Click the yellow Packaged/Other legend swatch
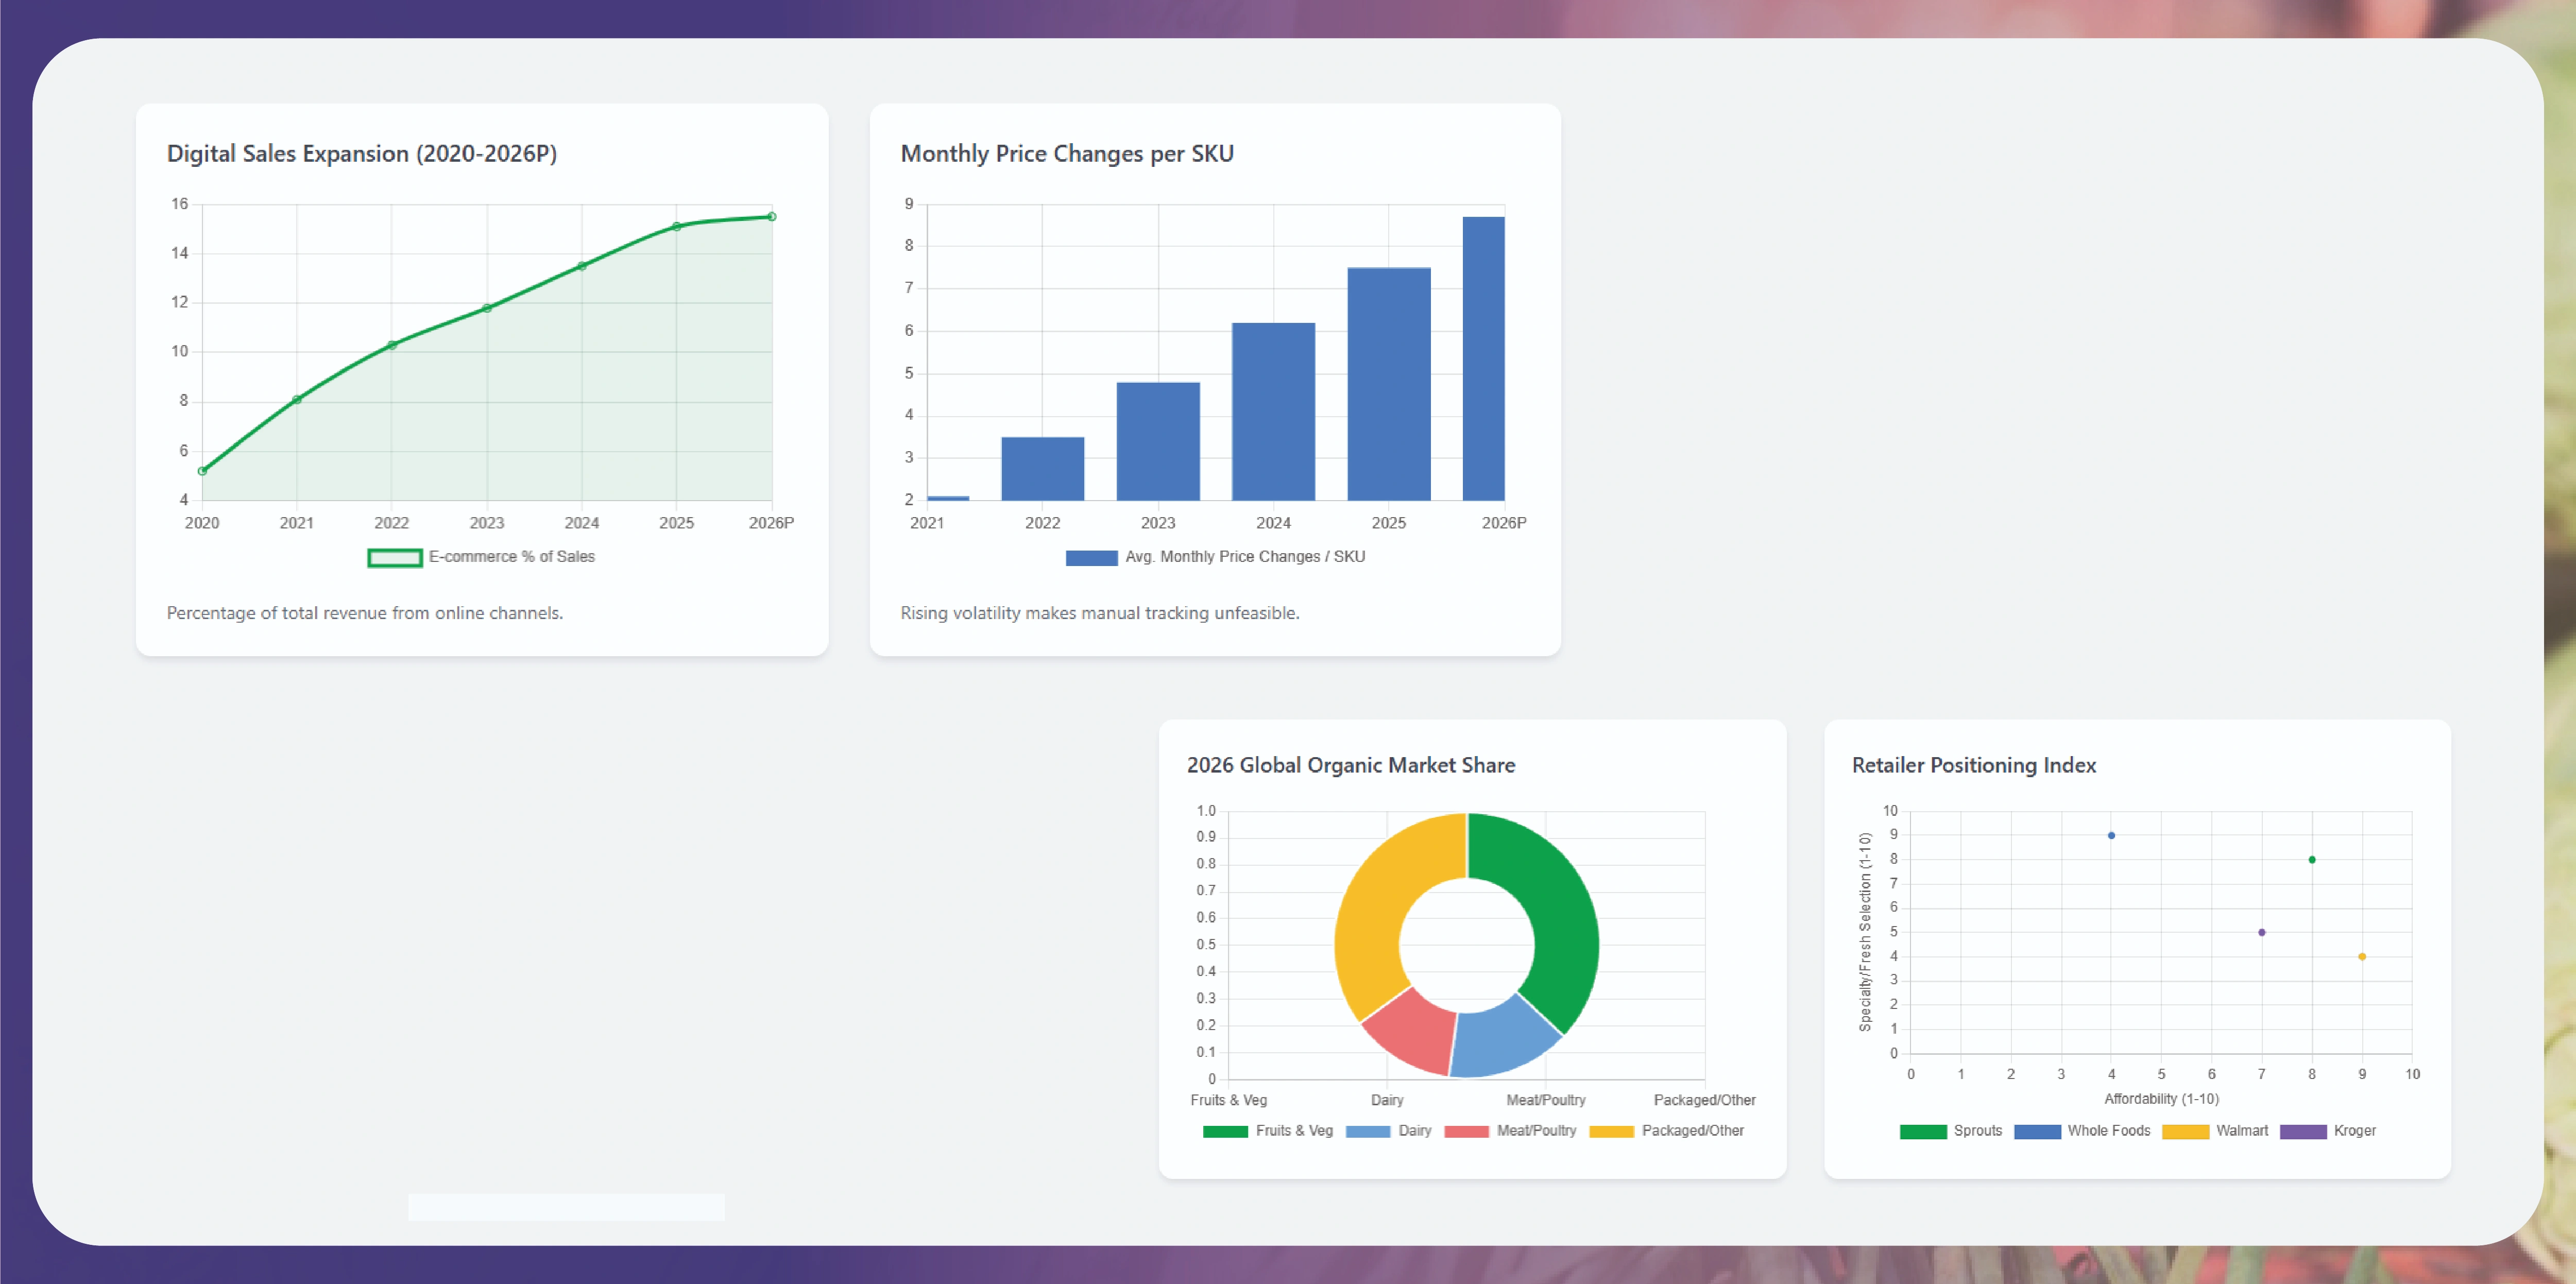This screenshot has width=2576, height=1284. [x=1611, y=1131]
